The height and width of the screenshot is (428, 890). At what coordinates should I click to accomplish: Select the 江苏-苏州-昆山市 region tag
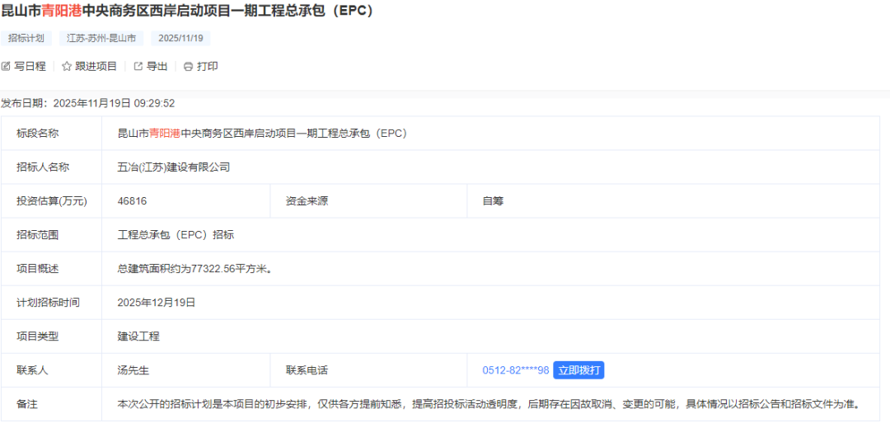coord(101,38)
